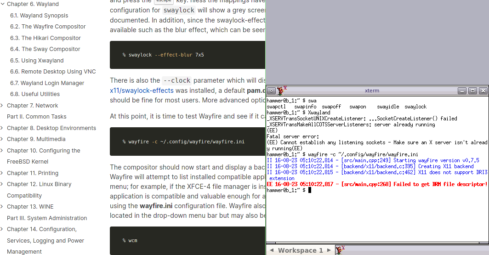Open 6.7. Wayland Login Manager

coord(47,83)
